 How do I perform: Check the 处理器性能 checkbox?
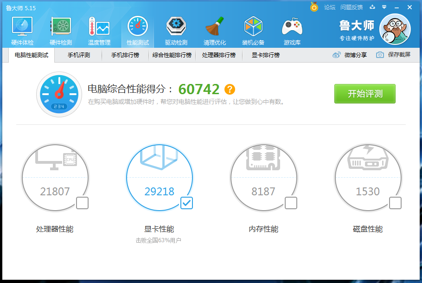coord(83,203)
